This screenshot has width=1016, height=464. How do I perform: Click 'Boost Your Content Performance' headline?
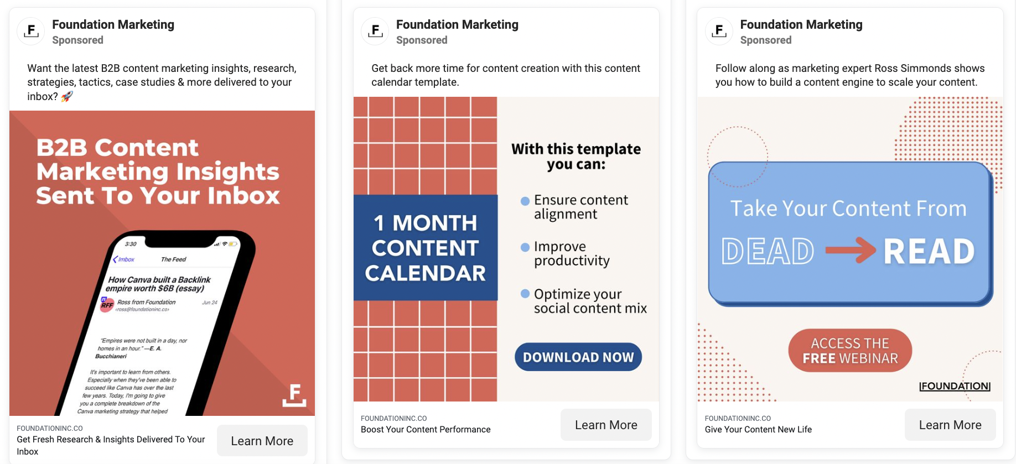(x=426, y=429)
